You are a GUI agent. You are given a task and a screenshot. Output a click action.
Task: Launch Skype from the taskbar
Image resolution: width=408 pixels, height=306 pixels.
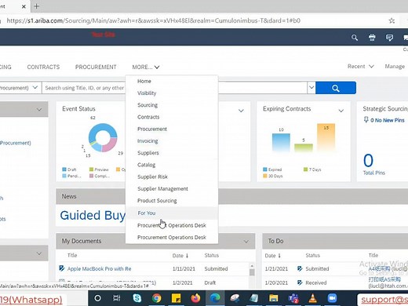click(137, 298)
